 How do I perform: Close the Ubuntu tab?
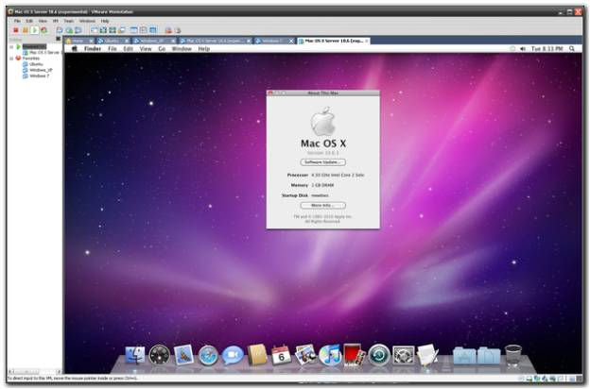(127, 41)
